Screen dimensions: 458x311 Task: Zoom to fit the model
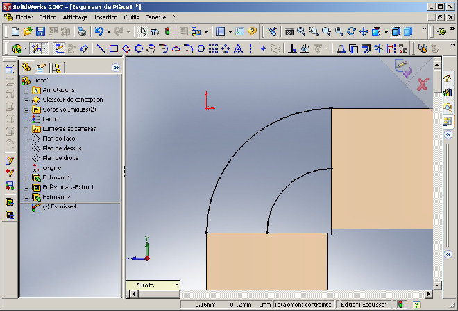(301, 31)
